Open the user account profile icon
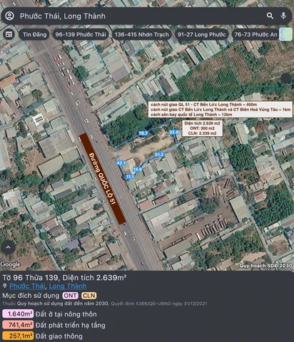 point(10,16)
